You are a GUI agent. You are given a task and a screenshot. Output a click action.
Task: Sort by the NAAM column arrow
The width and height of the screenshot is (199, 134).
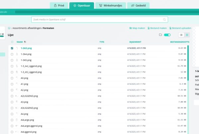(25, 42)
